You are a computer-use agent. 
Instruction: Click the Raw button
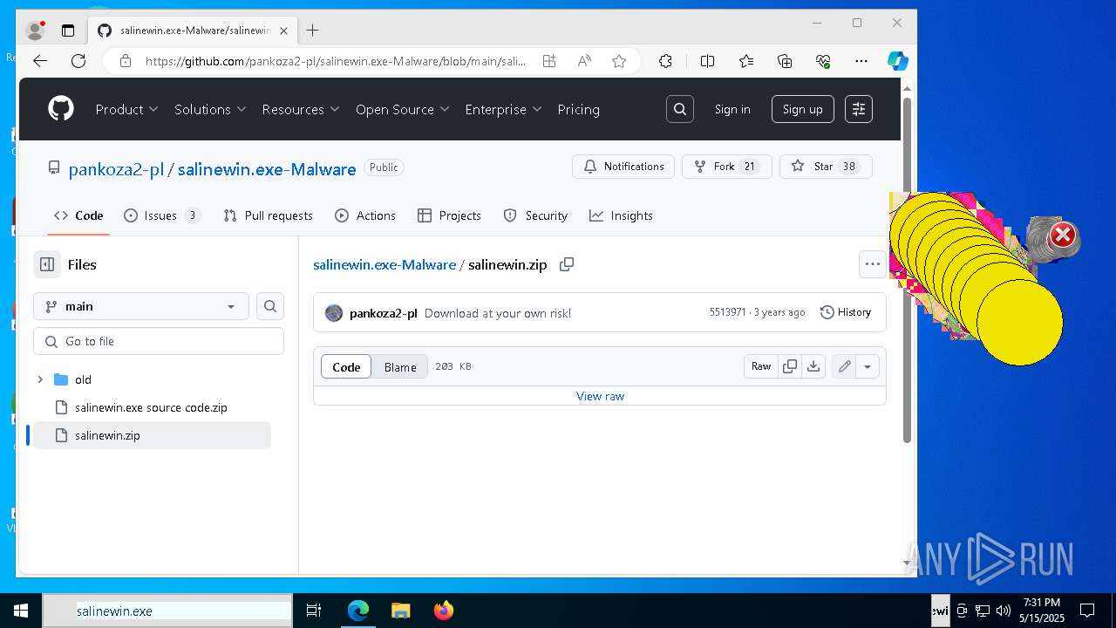(761, 366)
